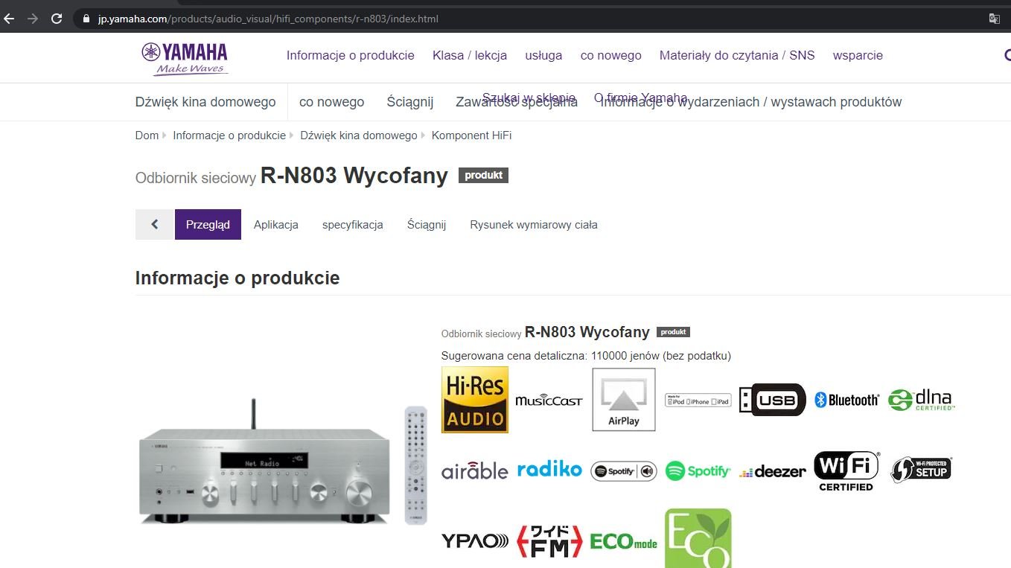Click the Hi-Res Audio badge
The height and width of the screenshot is (568, 1011).
coord(475,399)
